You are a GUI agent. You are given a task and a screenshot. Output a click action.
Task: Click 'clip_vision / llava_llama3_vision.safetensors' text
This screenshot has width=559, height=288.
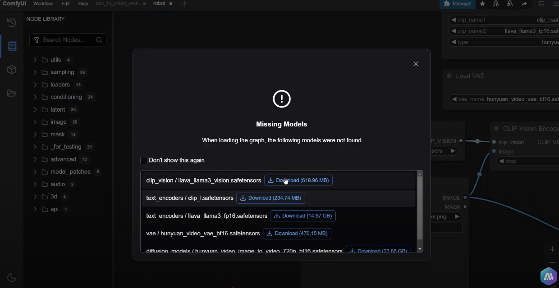click(x=204, y=180)
